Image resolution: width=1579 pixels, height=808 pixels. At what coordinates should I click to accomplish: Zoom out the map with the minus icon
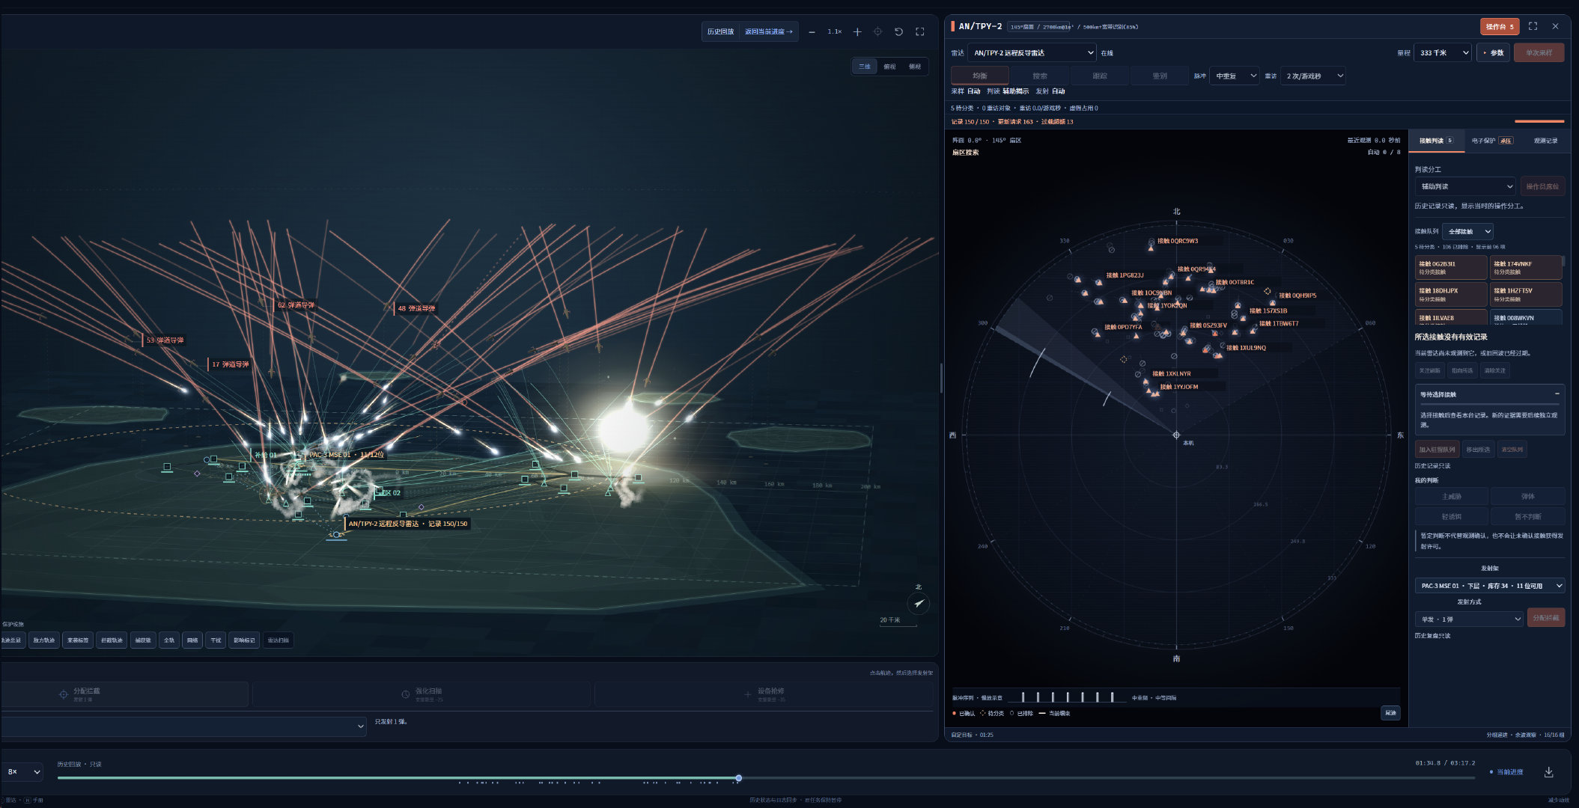point(812,32)
